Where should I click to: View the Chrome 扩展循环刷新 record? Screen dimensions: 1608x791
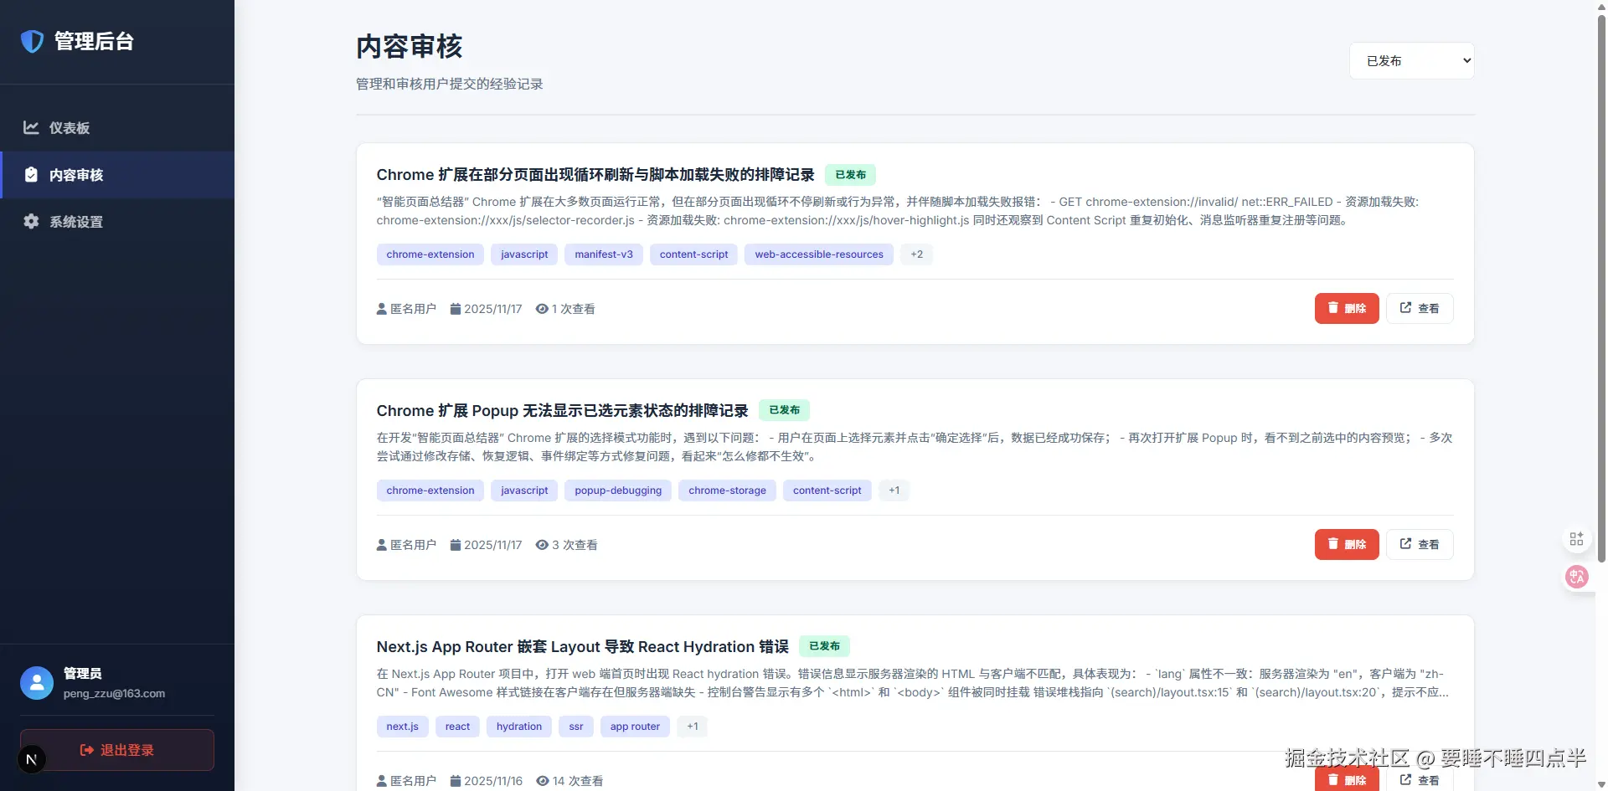point(1420,308)
